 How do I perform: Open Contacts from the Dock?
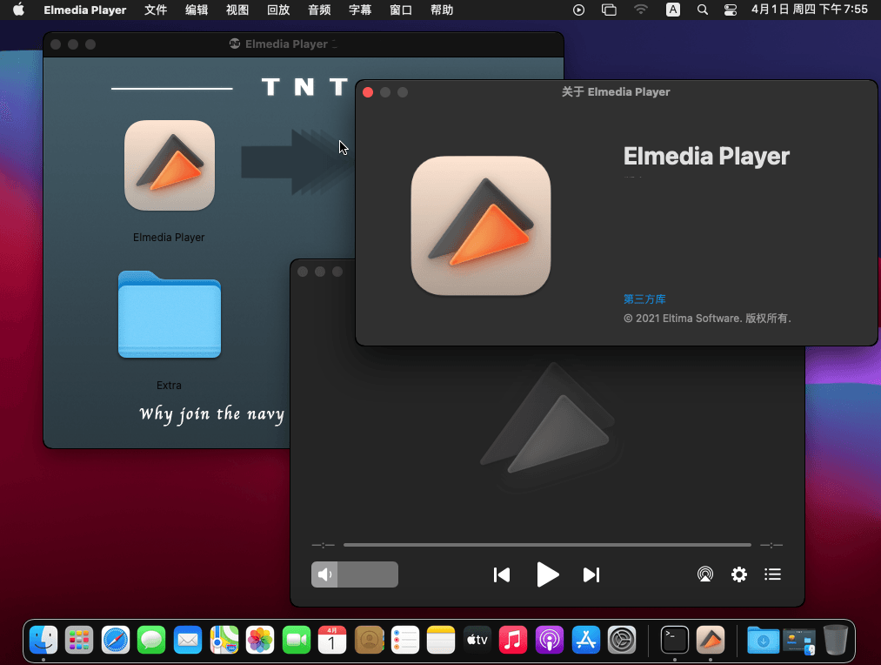[x=369, y=640]
